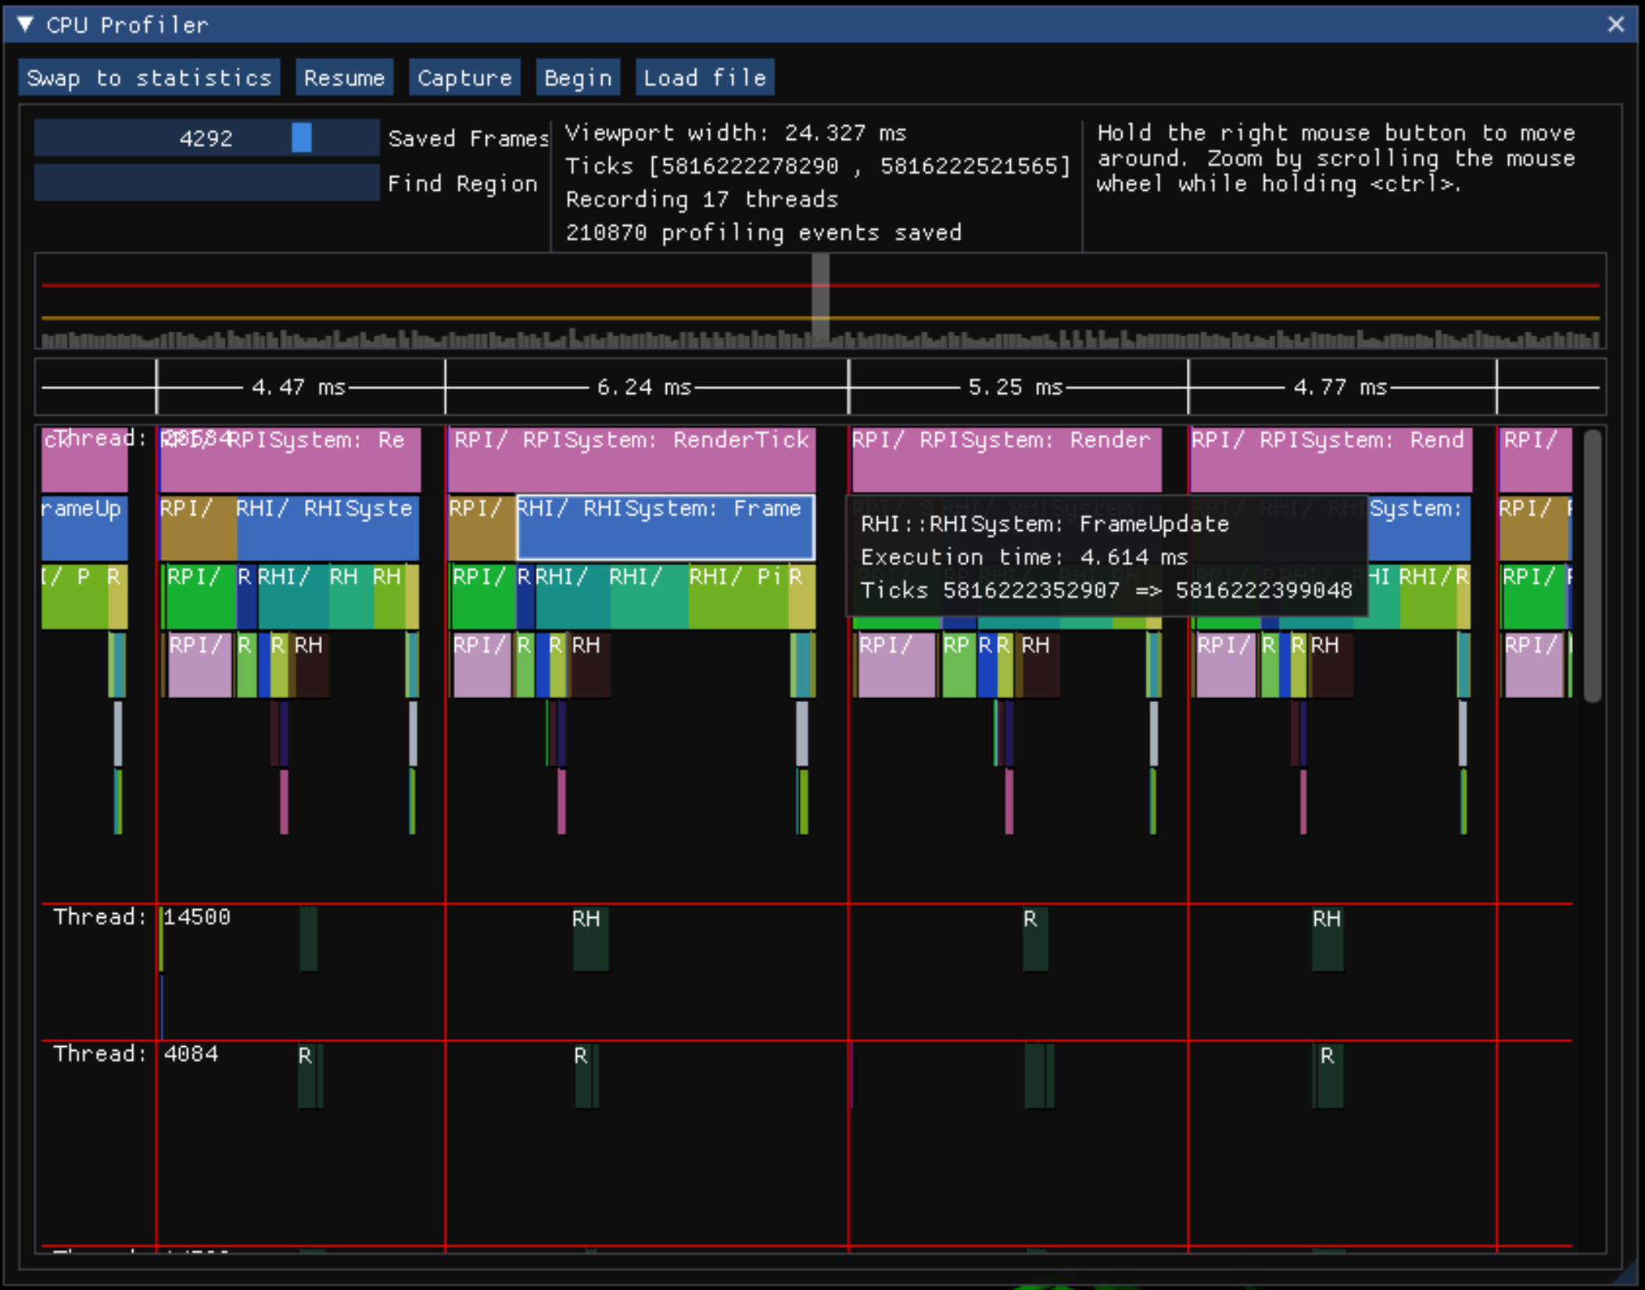The height and width of the screenshot is (1290, 1645).
Task: Click Swap to statistics
Action: click(149, 77)
